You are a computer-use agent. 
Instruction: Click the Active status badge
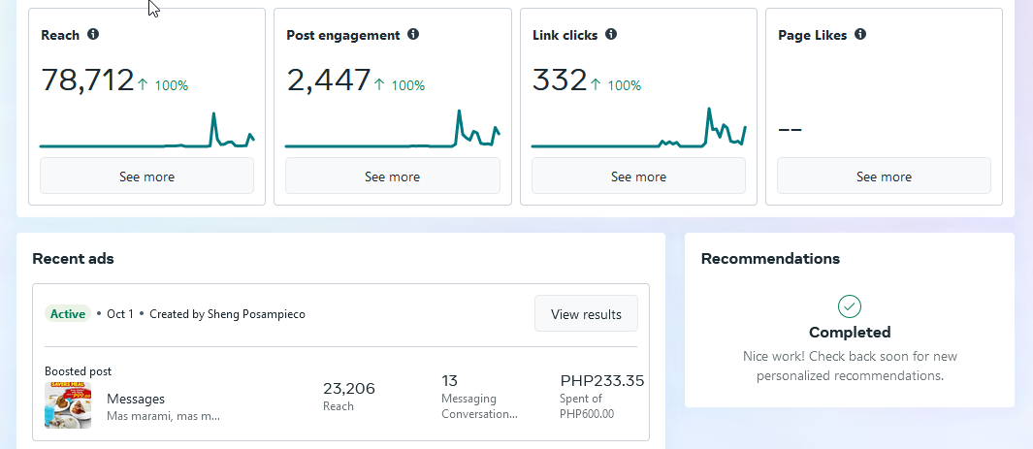point(68,314)
